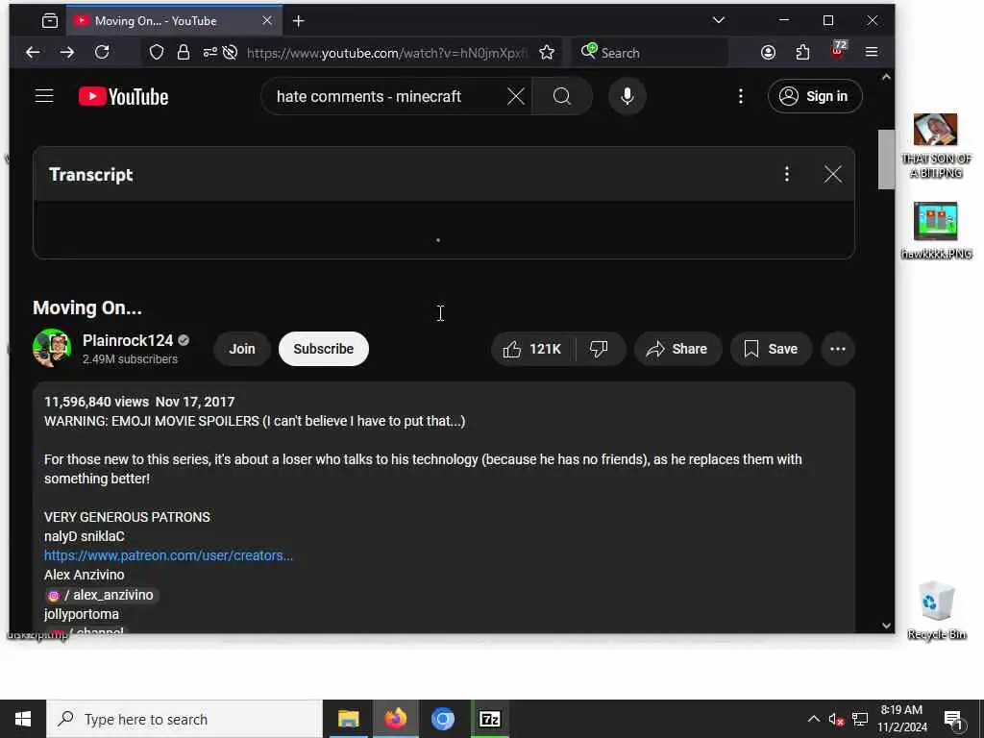Switch to Firefox taskbar icon
Screen dimensions: 984x738
(396, 719)
